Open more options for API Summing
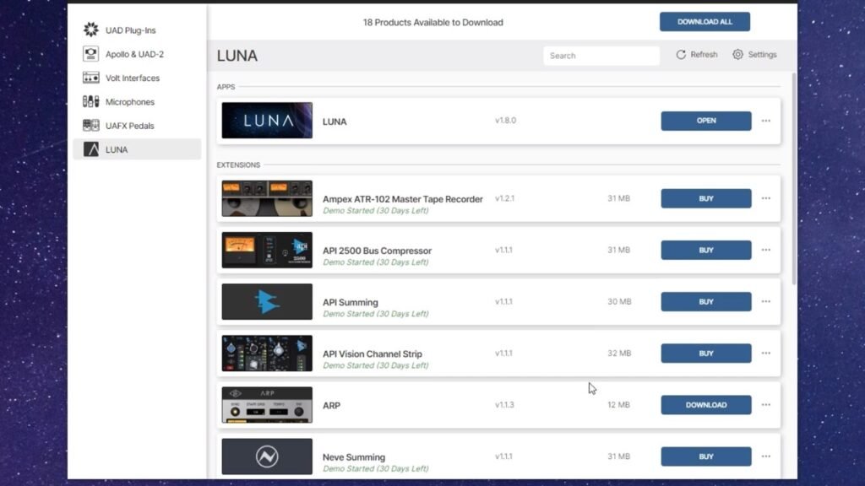 coord(765,301)
